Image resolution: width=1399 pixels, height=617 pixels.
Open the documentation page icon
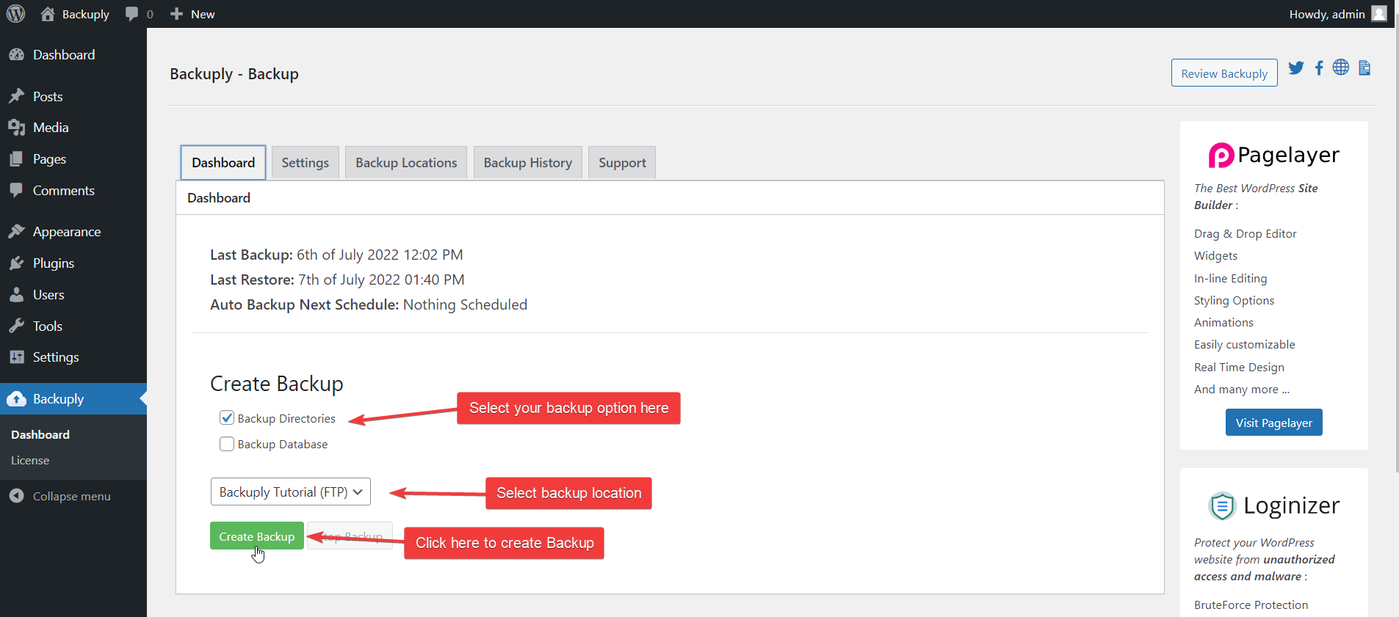[1364, 68]
